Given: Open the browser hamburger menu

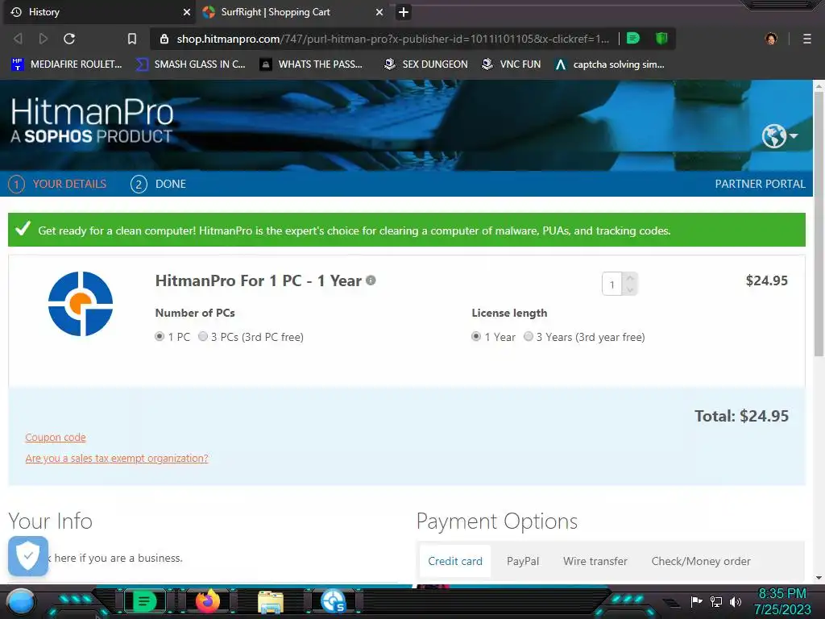Looking at the screenshot, I should tap(806, 39).
